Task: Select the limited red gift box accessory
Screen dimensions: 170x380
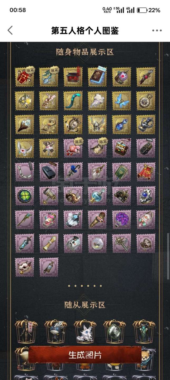Action: click(x=25, y=77)
